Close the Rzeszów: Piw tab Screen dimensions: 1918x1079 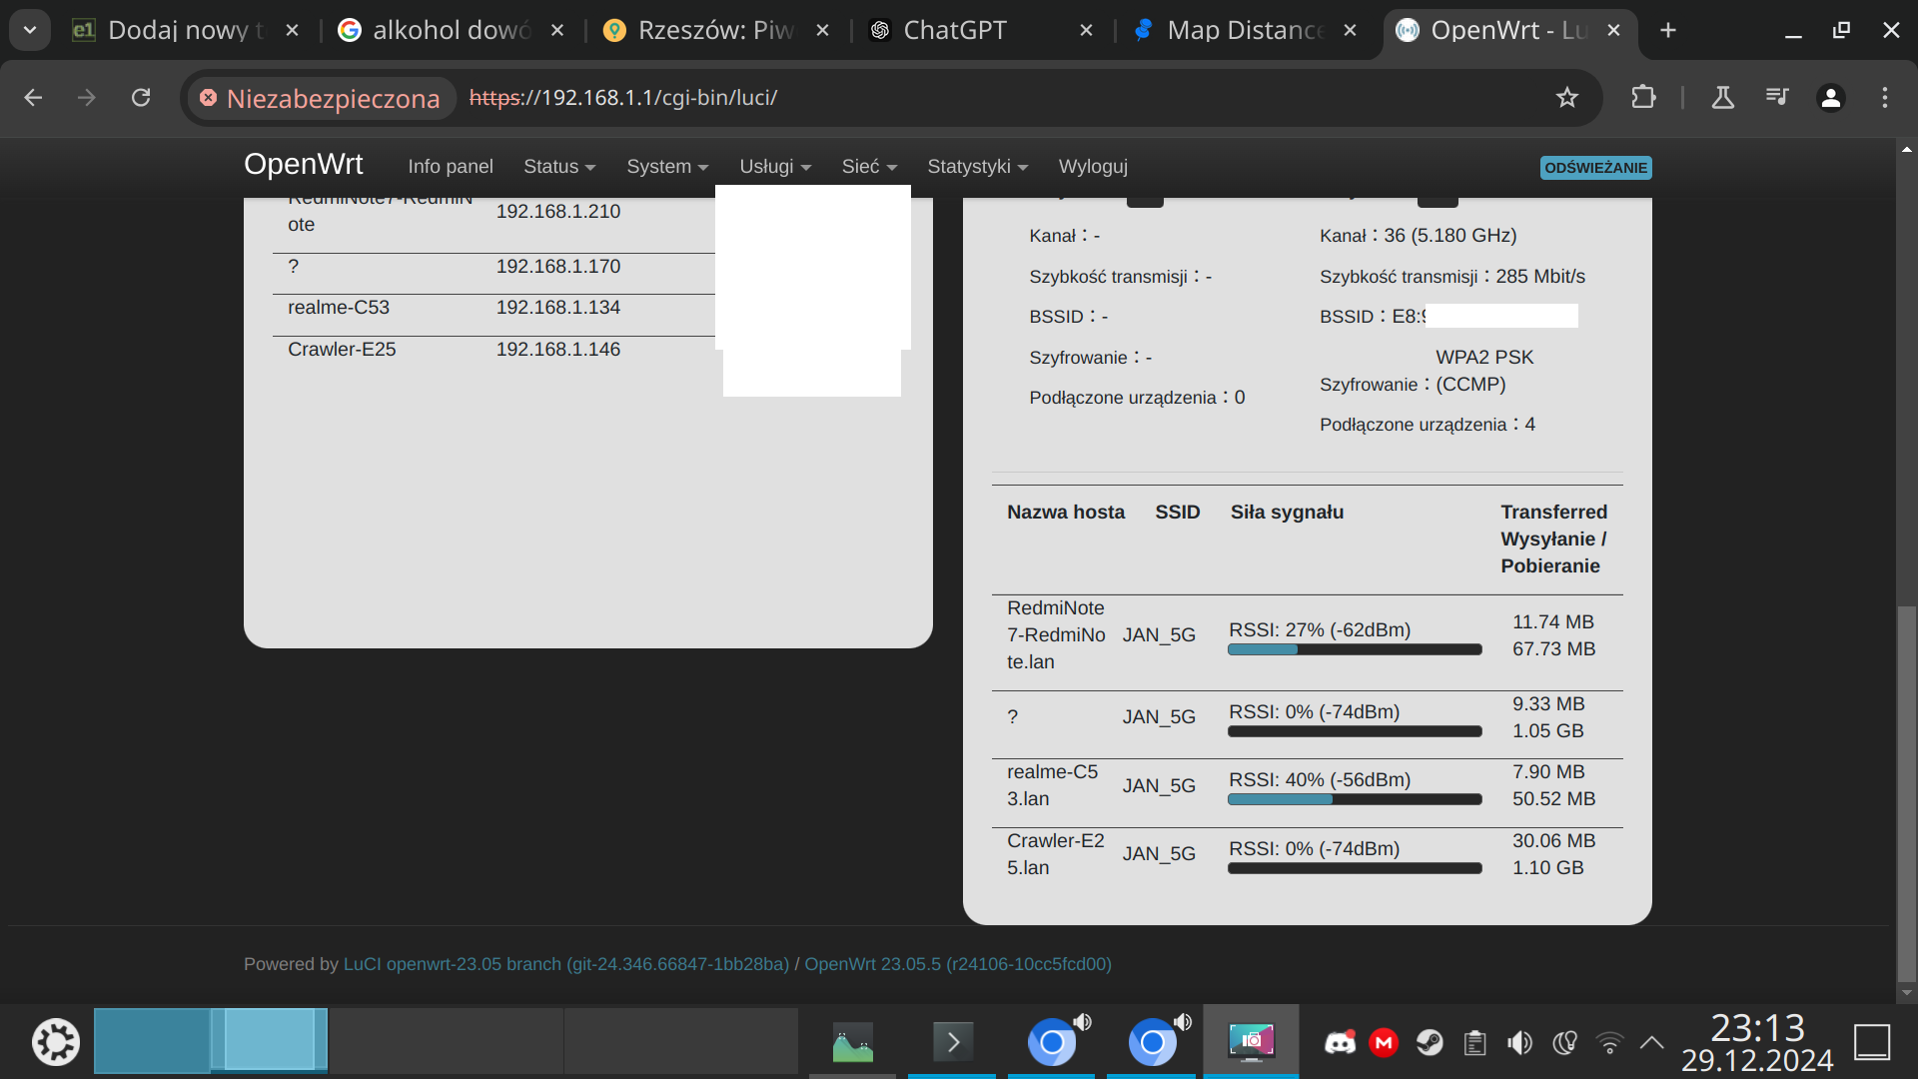click(x=823, y=30)
